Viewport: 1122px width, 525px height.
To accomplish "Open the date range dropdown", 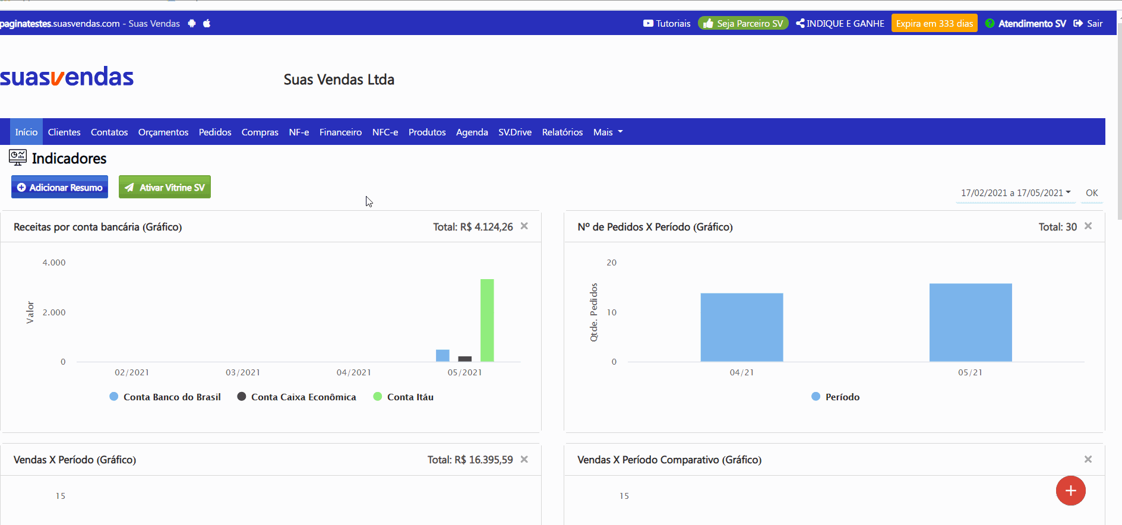I will point(1016,193).
